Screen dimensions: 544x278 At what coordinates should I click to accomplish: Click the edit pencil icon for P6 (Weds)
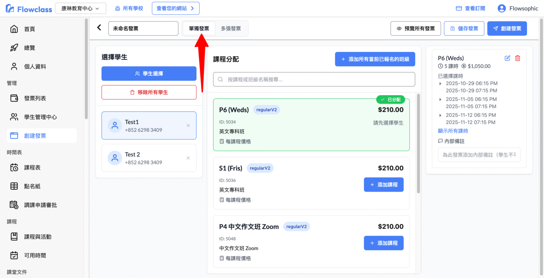pos(507,58)
